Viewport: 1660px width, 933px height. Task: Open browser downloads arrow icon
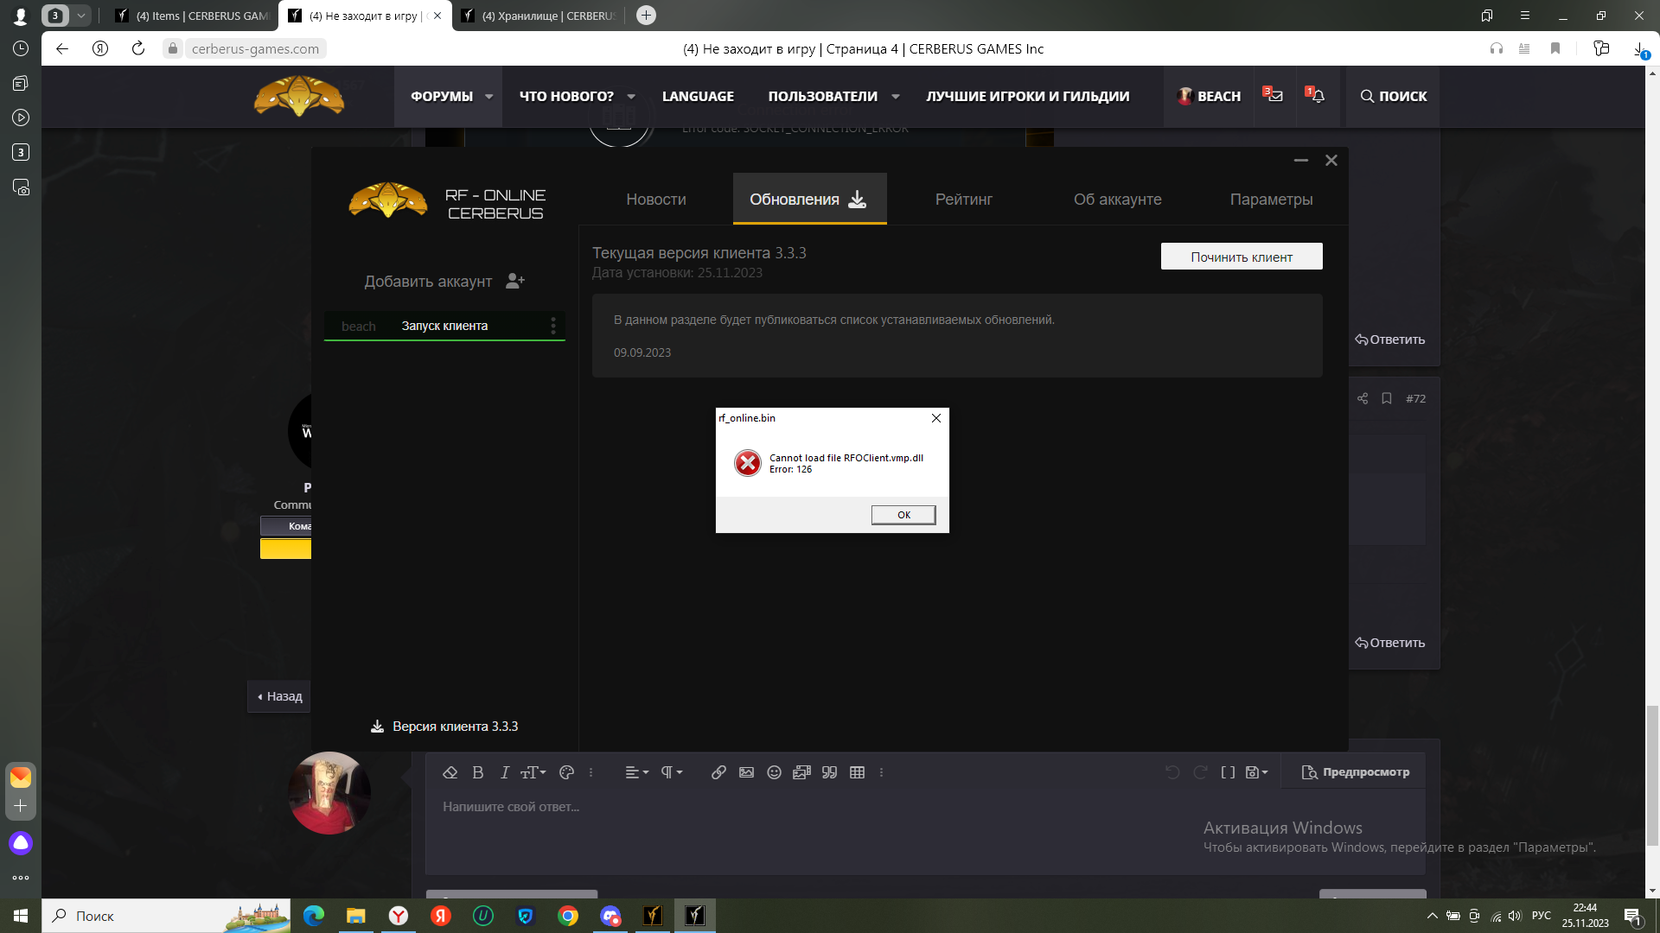coord(1639,48)
